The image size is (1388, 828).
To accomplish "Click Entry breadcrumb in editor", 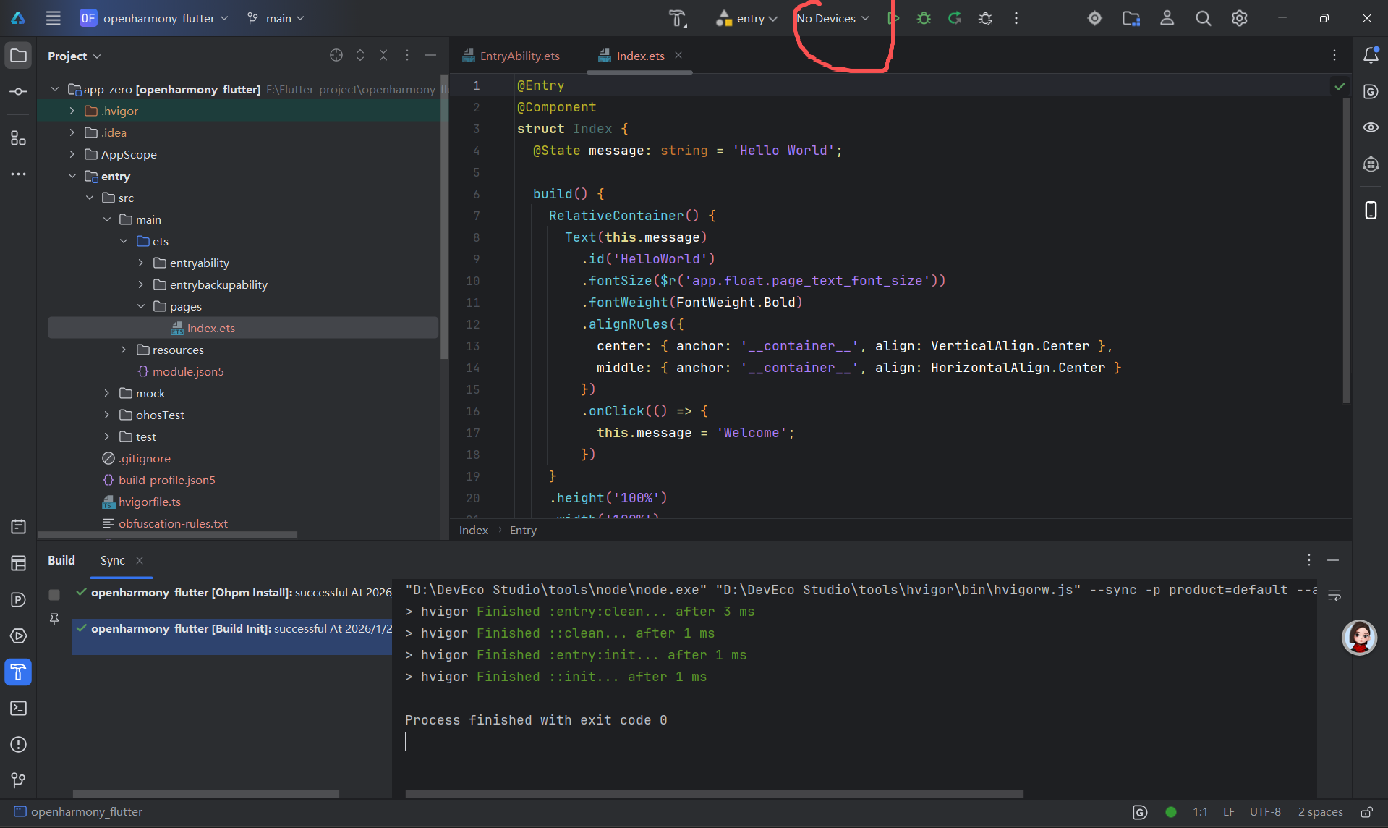I will coord(523,530).
